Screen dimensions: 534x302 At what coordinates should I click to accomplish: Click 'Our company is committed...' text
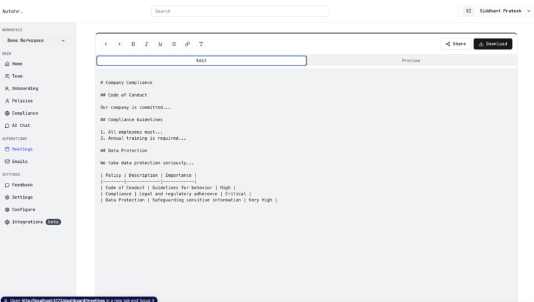(135, 107)
